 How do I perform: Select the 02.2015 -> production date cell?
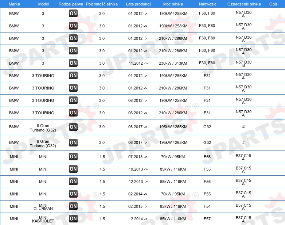click(138, 206)
